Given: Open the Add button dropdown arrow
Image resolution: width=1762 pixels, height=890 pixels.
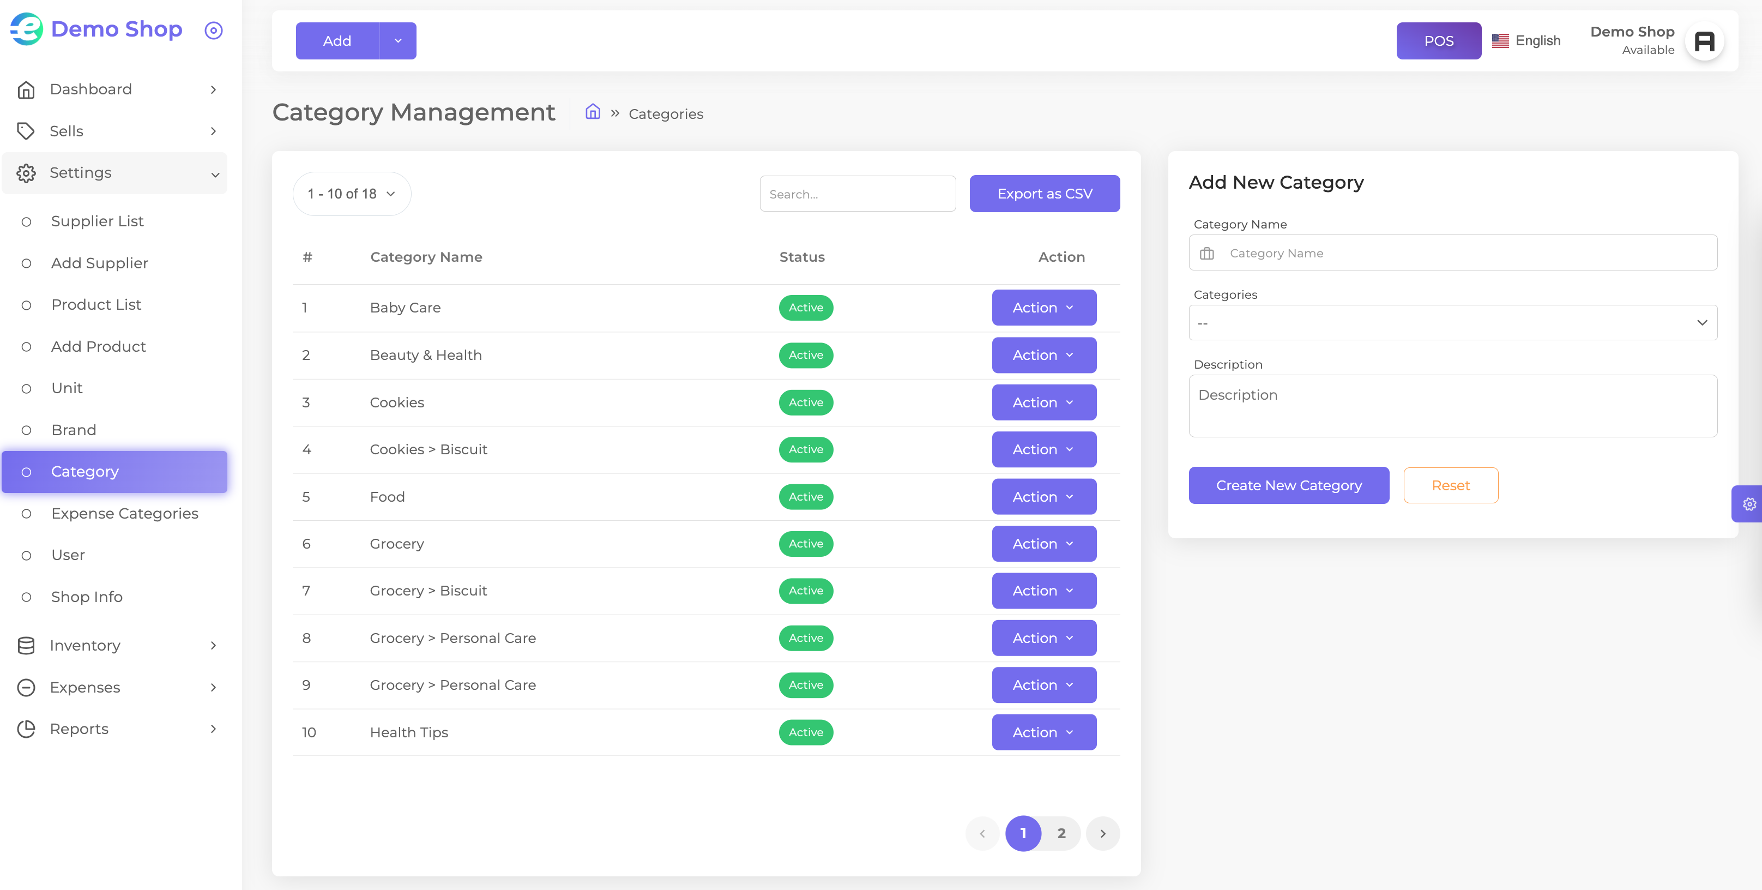Looking at the screenshot, I should click(398, 41).
